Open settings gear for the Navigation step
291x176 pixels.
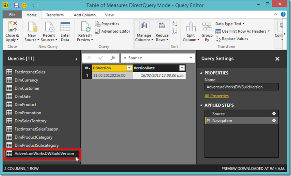point(274,120)
